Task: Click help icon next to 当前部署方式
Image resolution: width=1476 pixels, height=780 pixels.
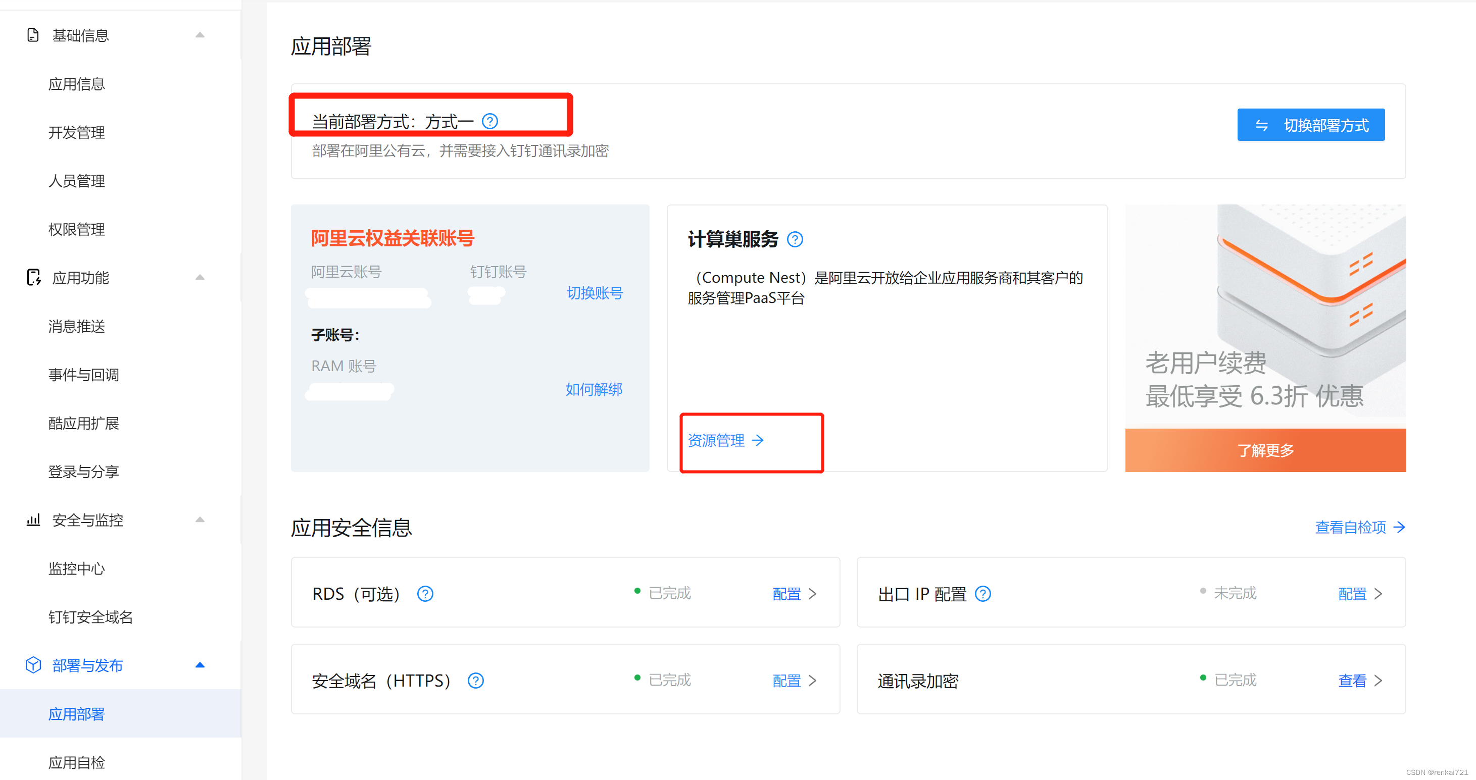Action: (x=489, y=121)
